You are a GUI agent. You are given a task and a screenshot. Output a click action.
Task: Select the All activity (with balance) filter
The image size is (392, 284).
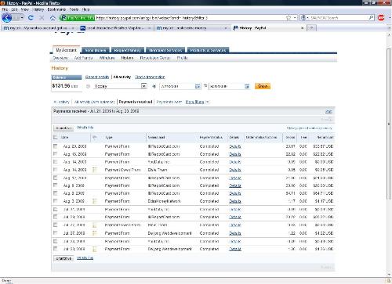coord(94,102)
